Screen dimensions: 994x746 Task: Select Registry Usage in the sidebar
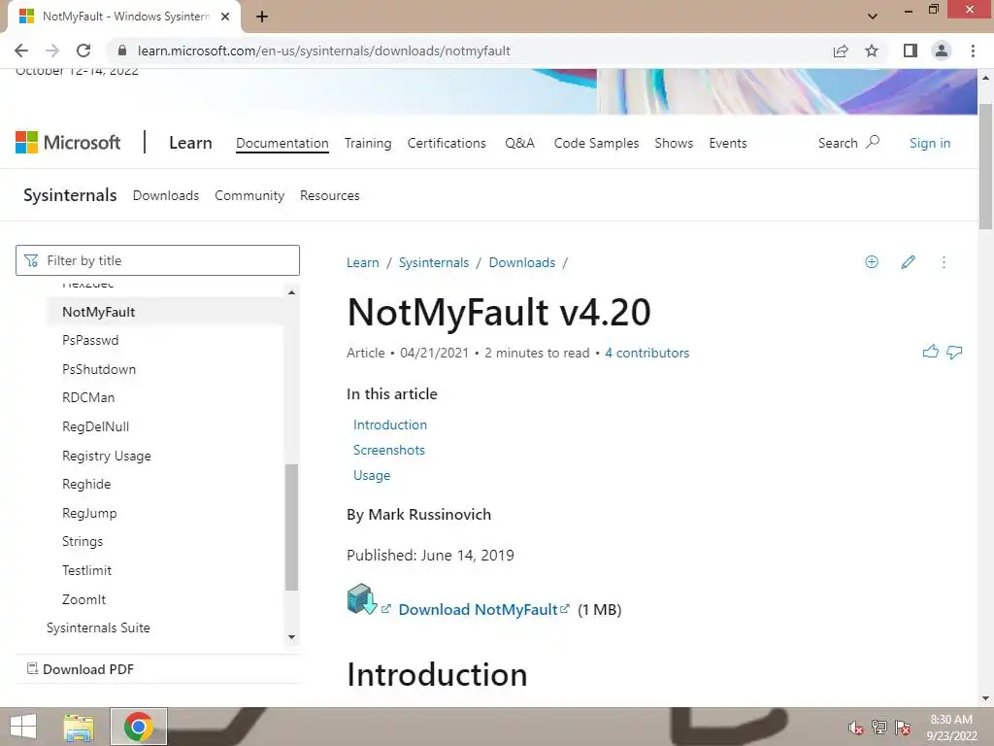107,456
